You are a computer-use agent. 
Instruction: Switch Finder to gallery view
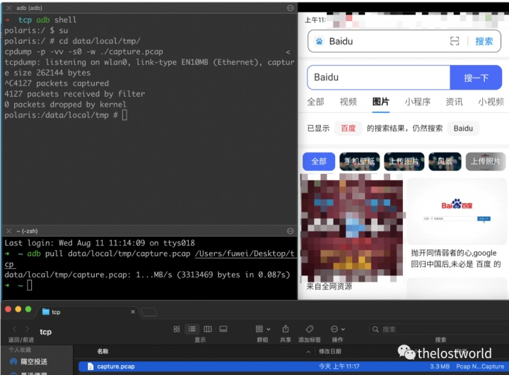click(223, 329)
